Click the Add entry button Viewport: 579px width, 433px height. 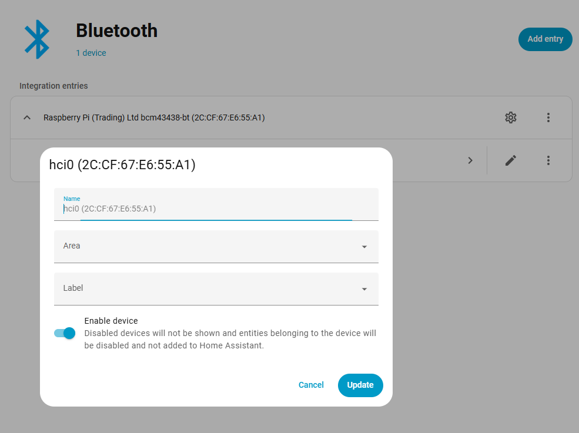545,39
